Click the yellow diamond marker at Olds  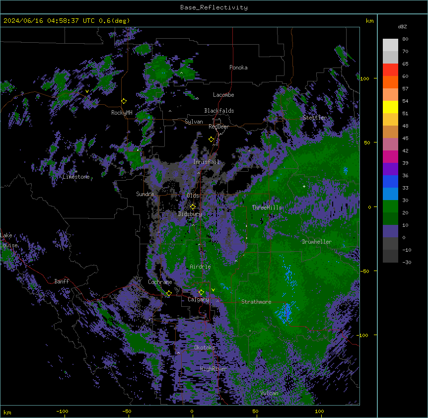point(193,207)
